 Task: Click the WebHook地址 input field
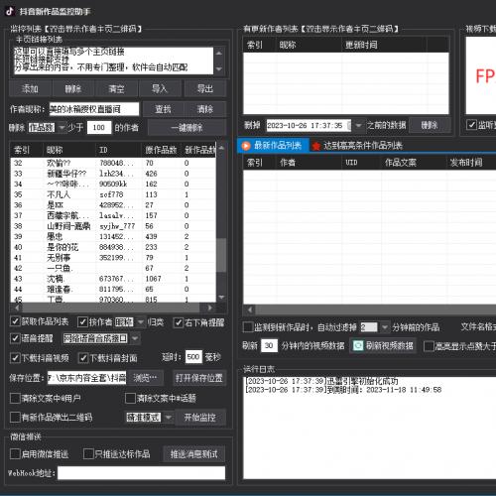point(142,473)
